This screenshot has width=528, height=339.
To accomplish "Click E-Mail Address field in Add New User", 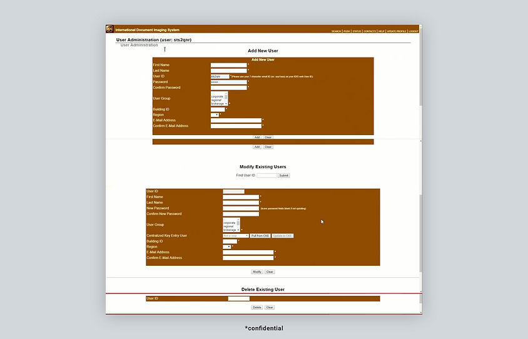I will point(236,120).
